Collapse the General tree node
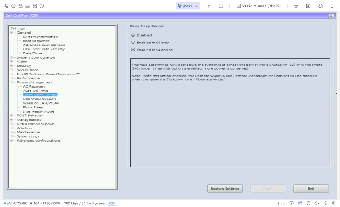This screenshot has width=340, height=207. point(11,32)
